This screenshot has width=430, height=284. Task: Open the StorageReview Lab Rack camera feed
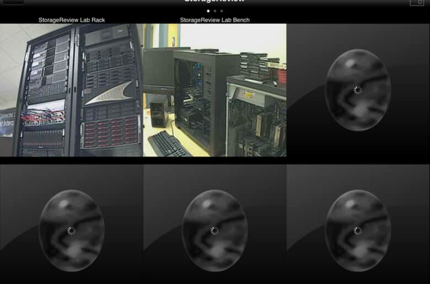coord(71,90)
